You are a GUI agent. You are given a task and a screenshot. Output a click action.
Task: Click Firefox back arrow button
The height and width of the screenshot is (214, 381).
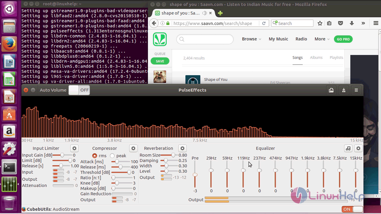pos(154,23)
